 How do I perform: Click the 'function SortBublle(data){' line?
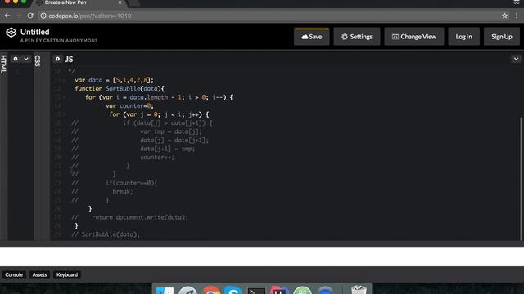click(x=120, y=89)
